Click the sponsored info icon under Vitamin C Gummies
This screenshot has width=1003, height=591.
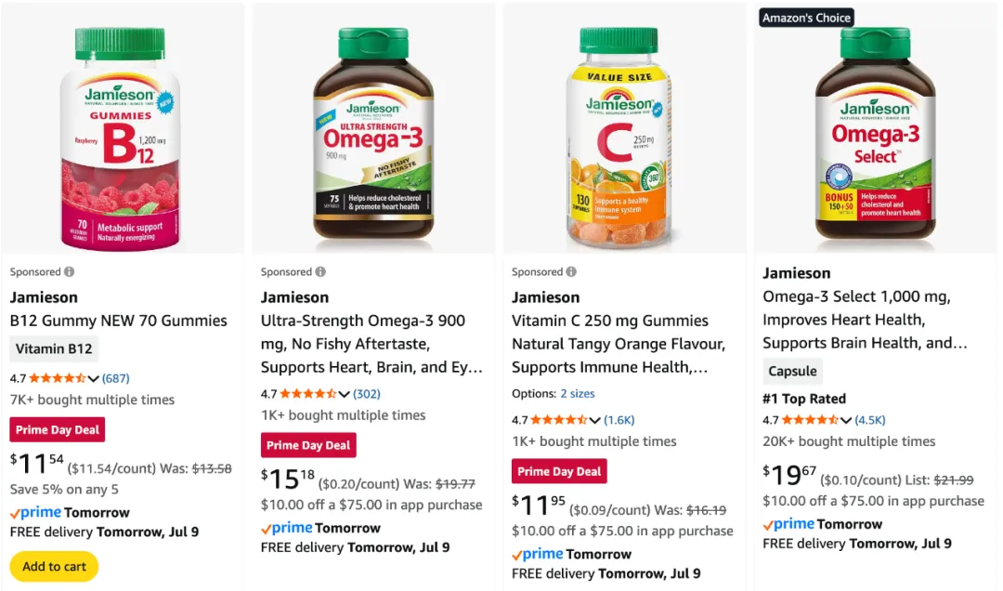571,272
